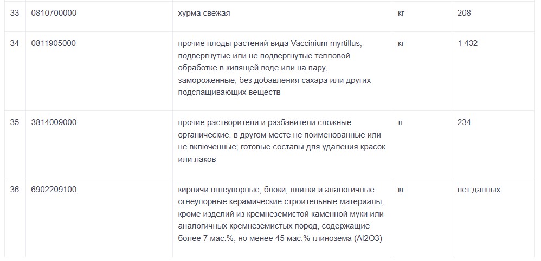Select the code 0810700000 cell
Image resolution: width=541 pixels, height=261 pixels.
pyautogui.click(x=54, y=13)
